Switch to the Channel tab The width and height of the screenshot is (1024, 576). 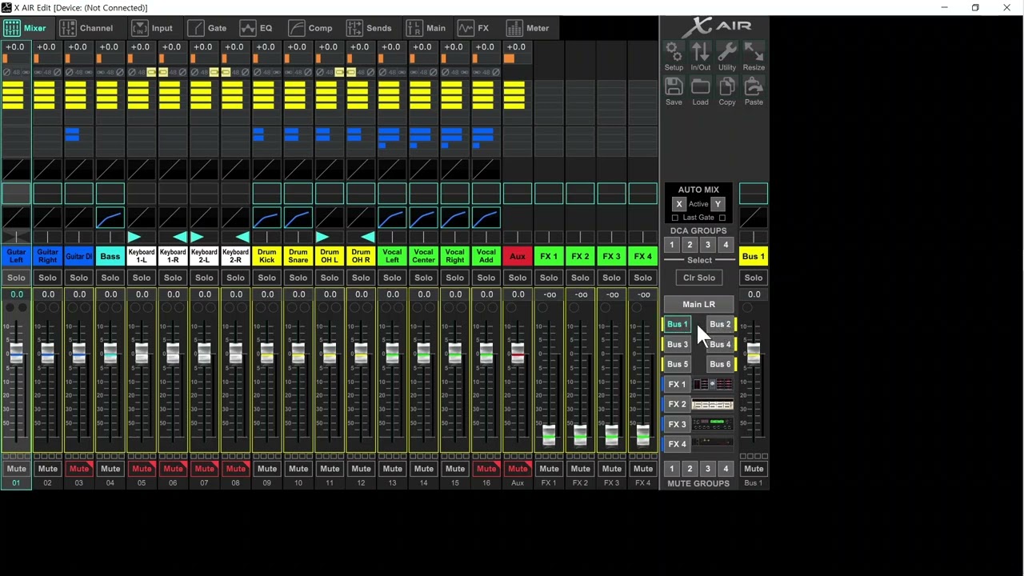86,28
